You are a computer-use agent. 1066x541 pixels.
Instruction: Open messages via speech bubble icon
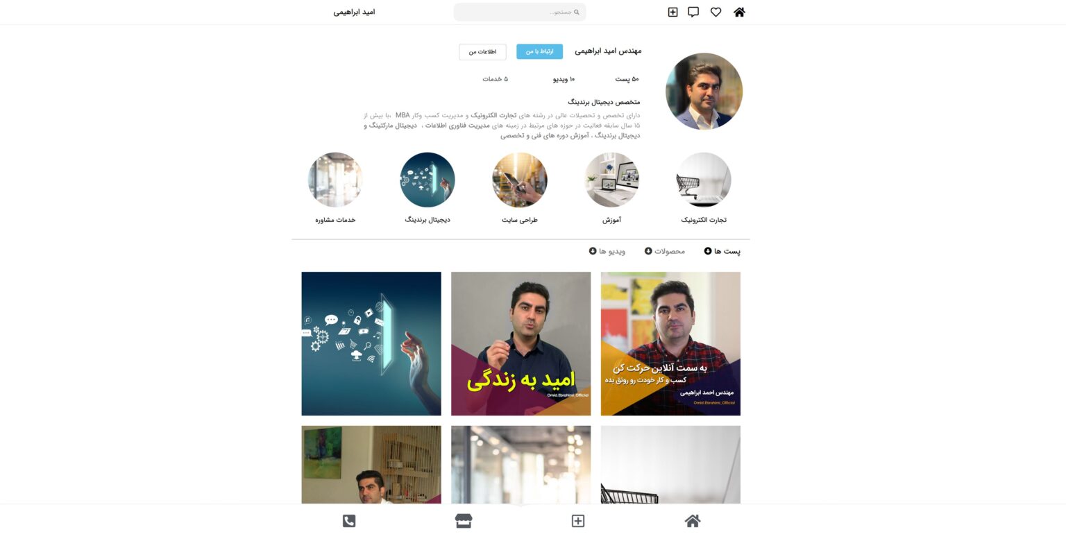(693, 12)
